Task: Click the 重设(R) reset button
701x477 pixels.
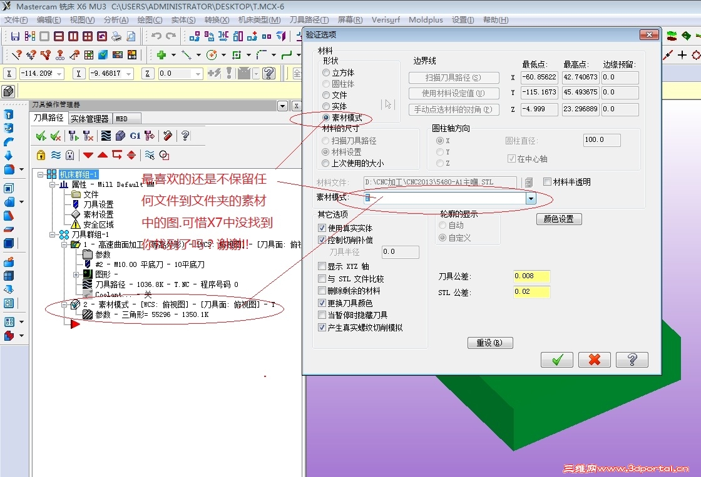Action: [490, 343]
